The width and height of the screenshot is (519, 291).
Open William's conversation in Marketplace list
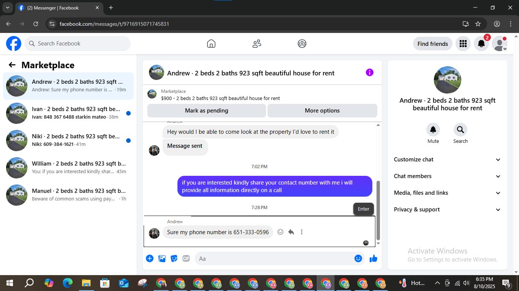(68, 168)
